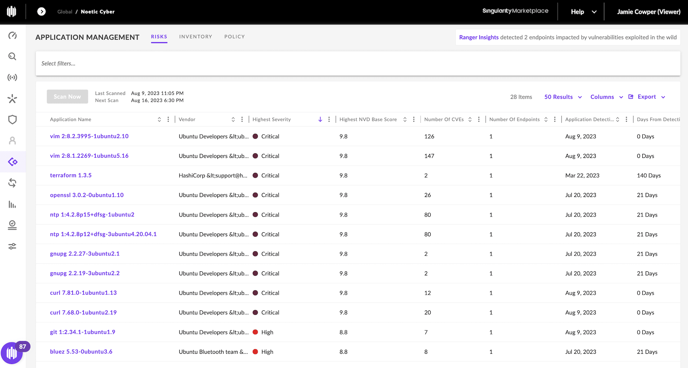Sort by Highest Severity column arrow

point(320,119)
